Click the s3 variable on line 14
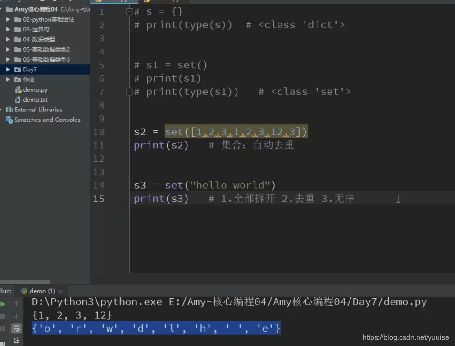This screenshot has height=346, width=455. [140, 185]
